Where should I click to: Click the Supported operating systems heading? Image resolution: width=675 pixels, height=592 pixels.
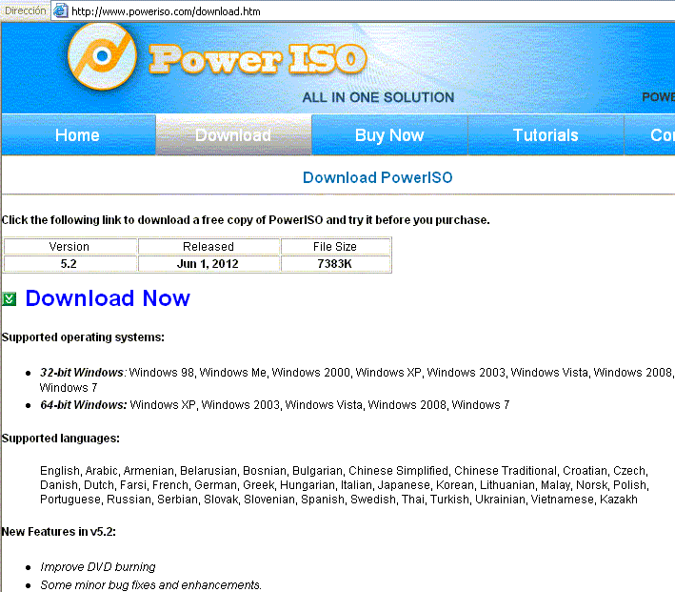pos(83,337)
